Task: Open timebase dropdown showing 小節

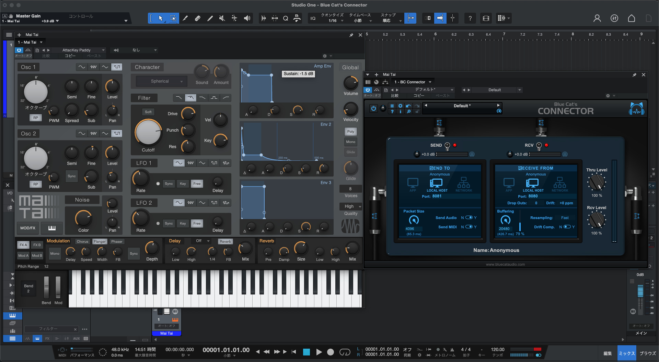Action: (x=360, y=21)
